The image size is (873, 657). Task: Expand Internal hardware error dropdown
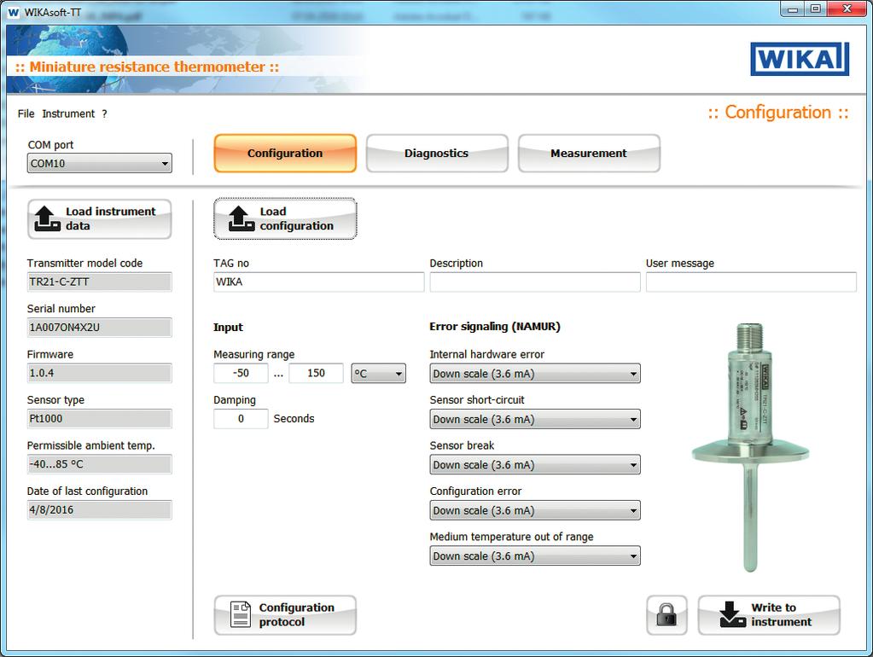click(x=535, y=373)
